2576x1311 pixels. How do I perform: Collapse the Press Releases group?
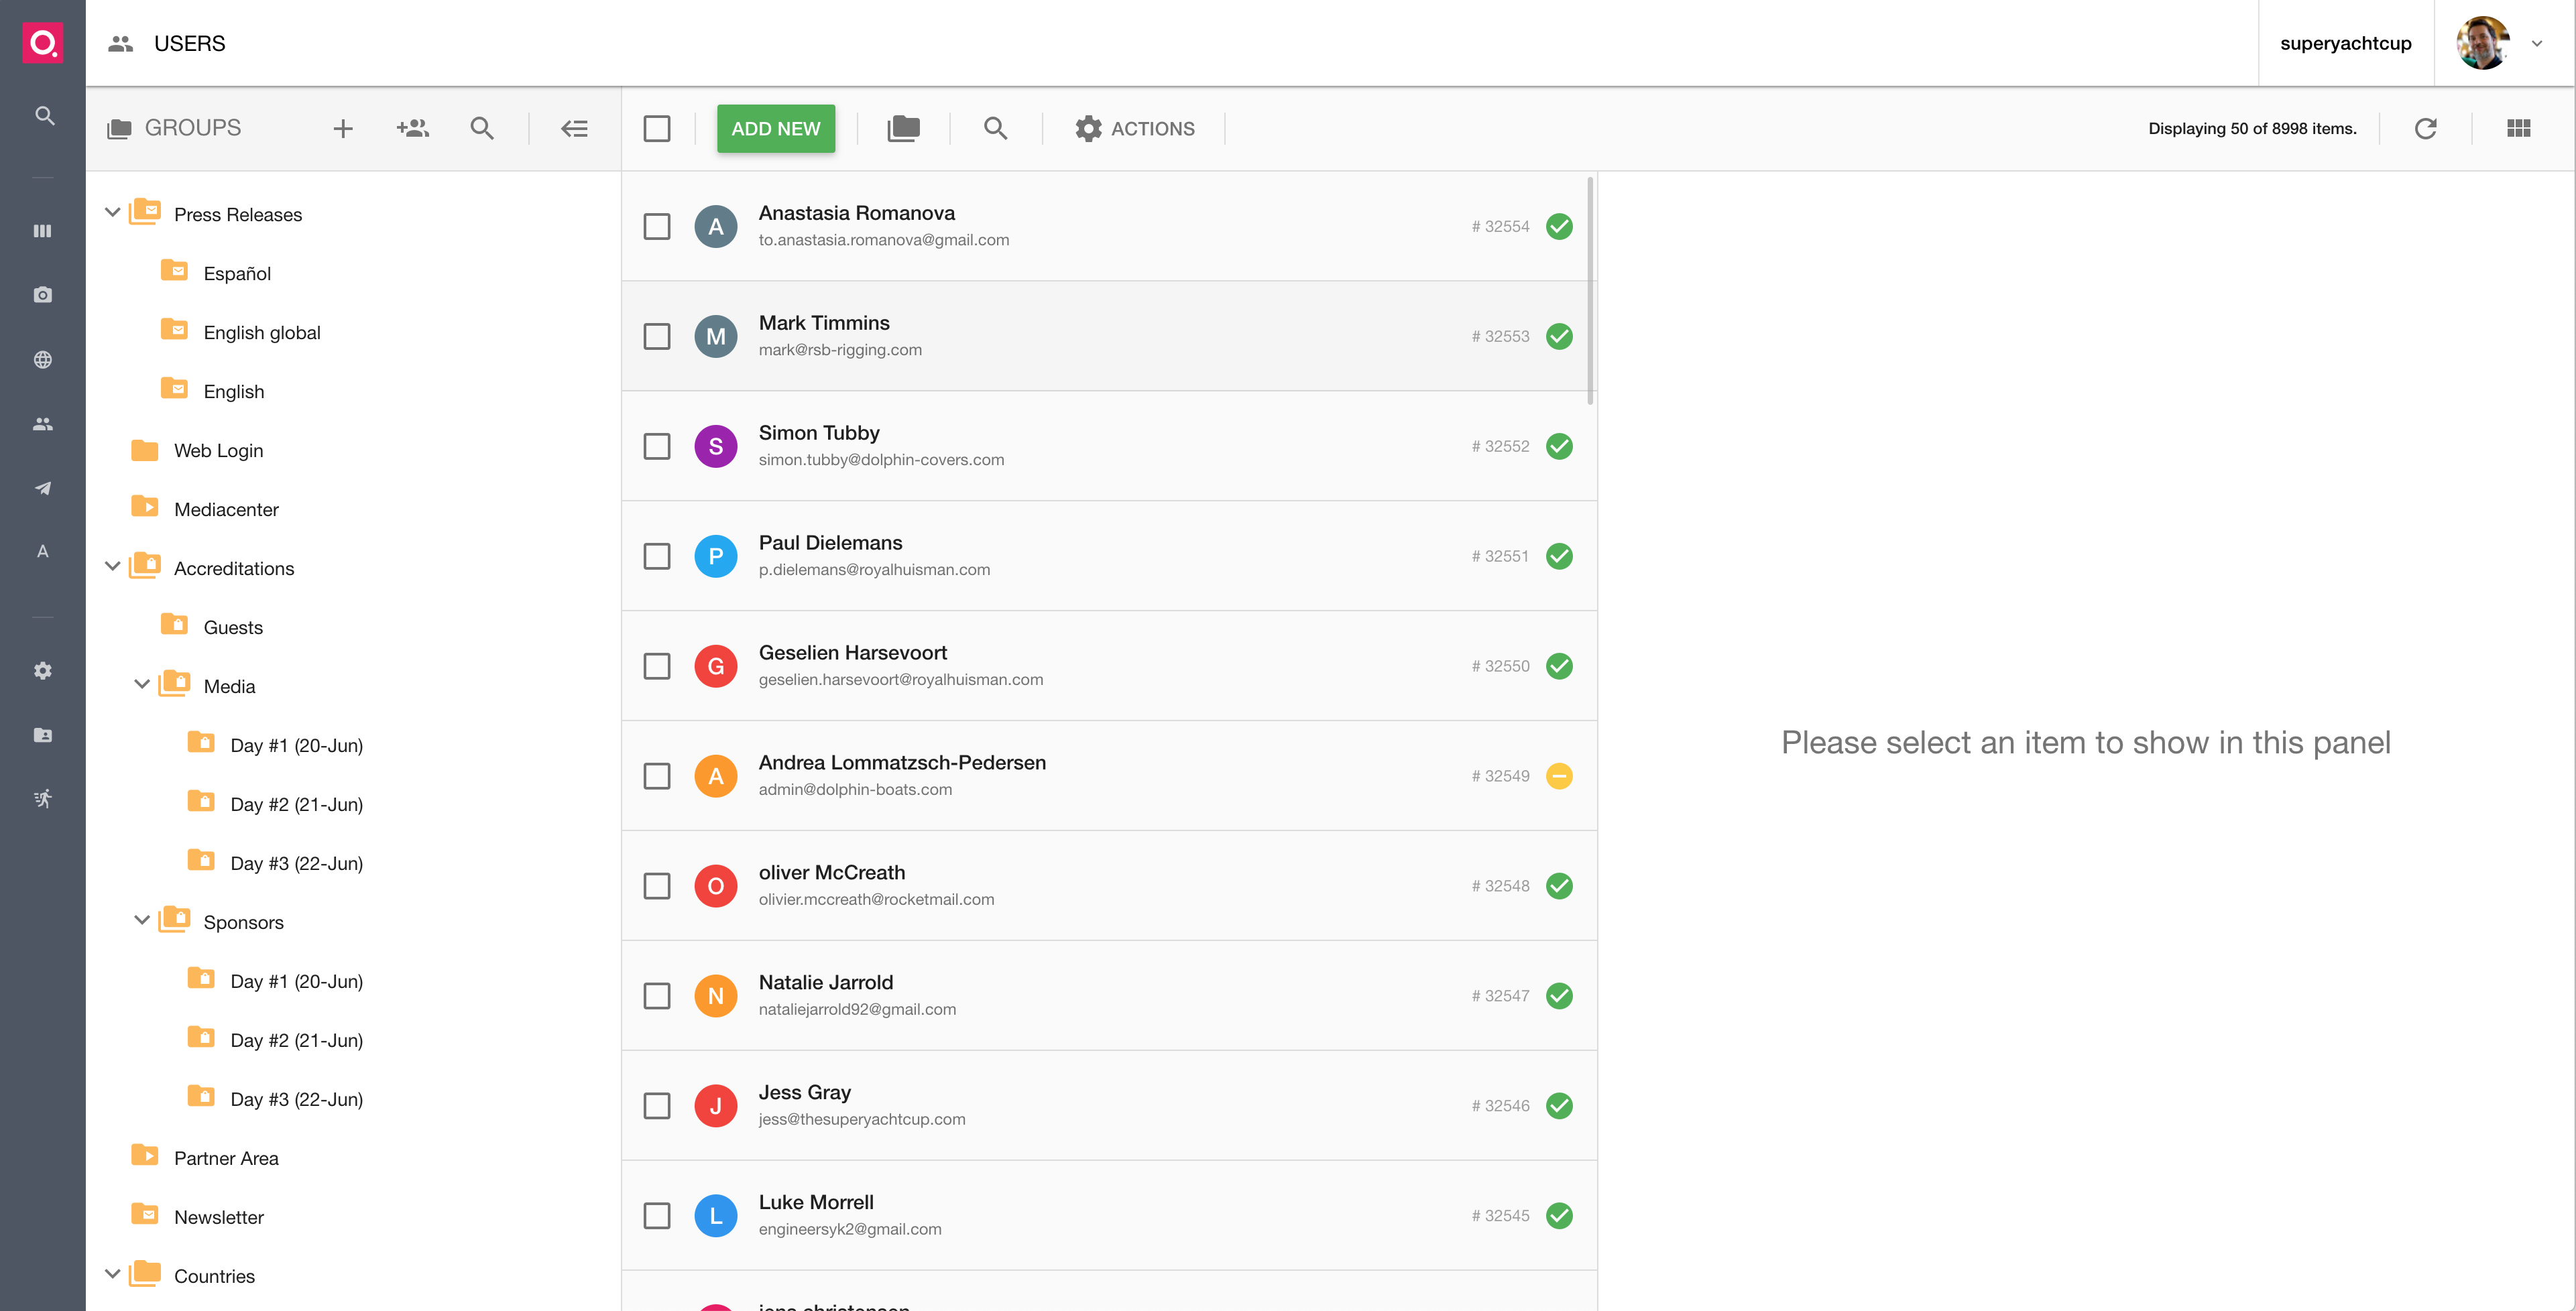click(113, 213)
